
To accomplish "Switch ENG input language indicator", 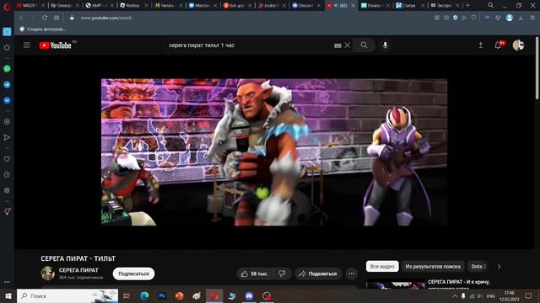I will pos(491,295).
